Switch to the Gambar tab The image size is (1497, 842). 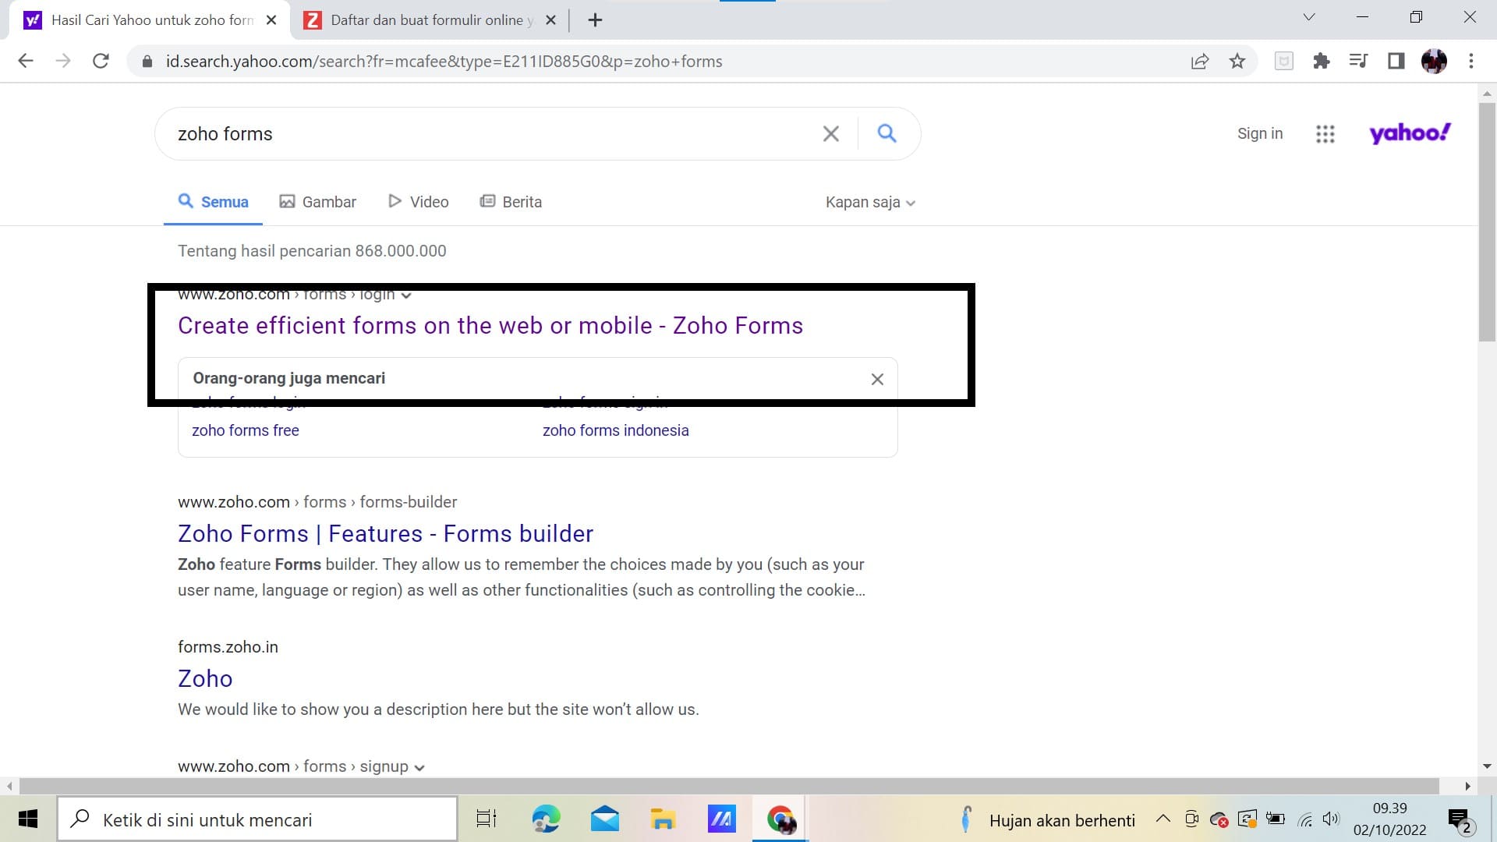[x=317, y=202]
